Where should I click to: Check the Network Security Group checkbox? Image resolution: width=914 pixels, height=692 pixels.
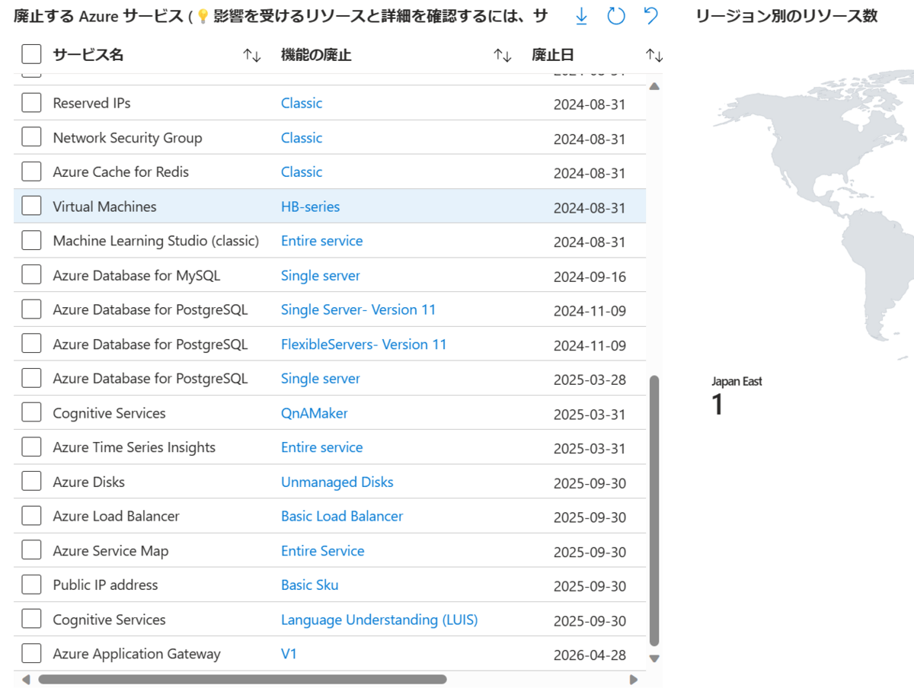point(31,137)
